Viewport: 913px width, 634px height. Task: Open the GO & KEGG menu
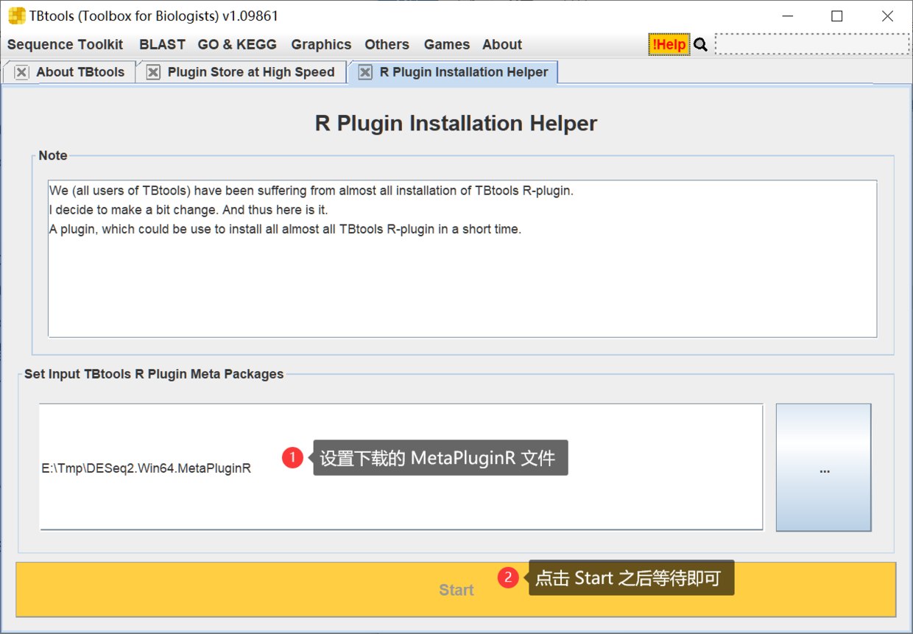coord(237,44)
